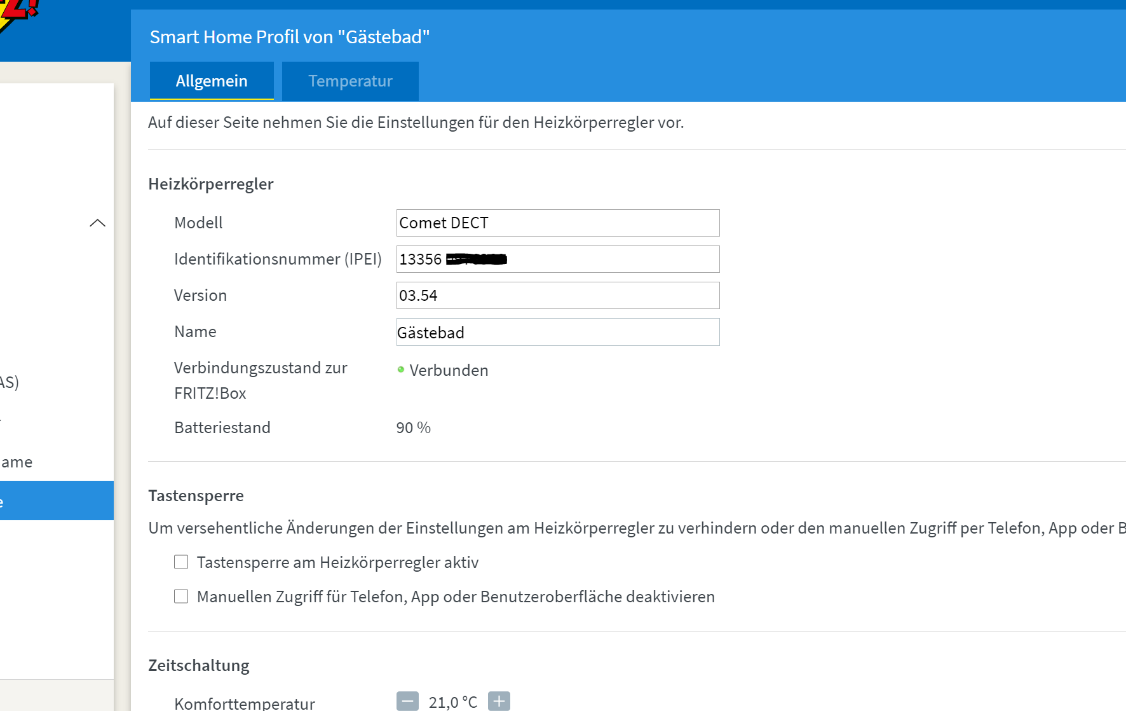Enable Tastensperre am Heizkörperregler aktiv
Viewport: 1126px width, 711px height.
coord(181,562)
